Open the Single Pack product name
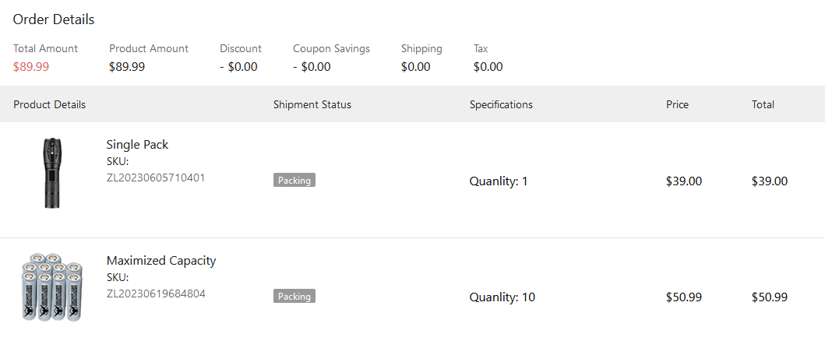Screen dimensions: 825x348 click(137, 145)
